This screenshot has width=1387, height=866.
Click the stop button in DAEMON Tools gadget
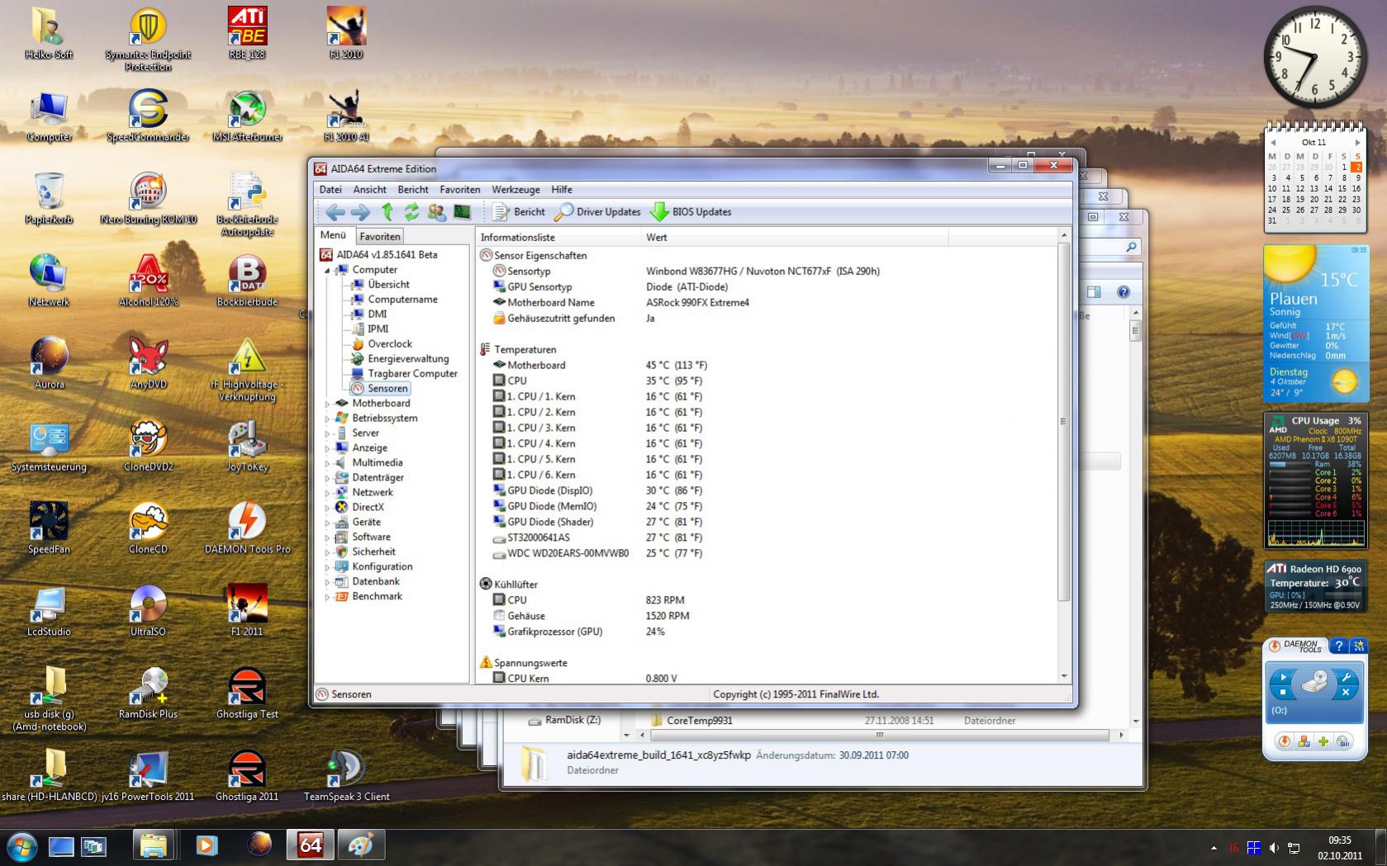coord(1283,694)
